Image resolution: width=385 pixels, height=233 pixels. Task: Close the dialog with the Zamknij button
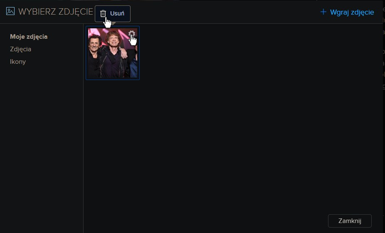[350, 221]
